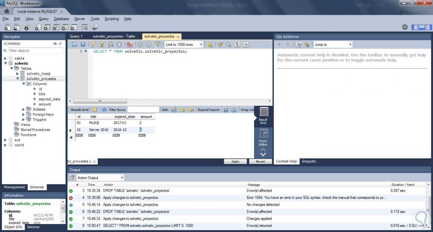
Task: Expand the solvetic_mysql table
Action: coord(17,74)
